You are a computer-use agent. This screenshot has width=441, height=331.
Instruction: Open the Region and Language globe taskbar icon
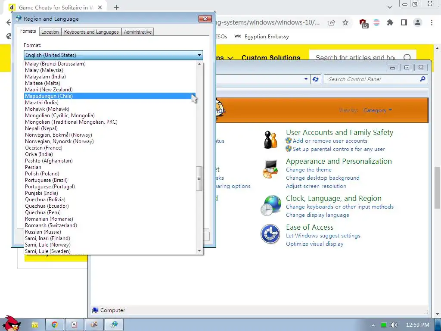coord(114,325)
